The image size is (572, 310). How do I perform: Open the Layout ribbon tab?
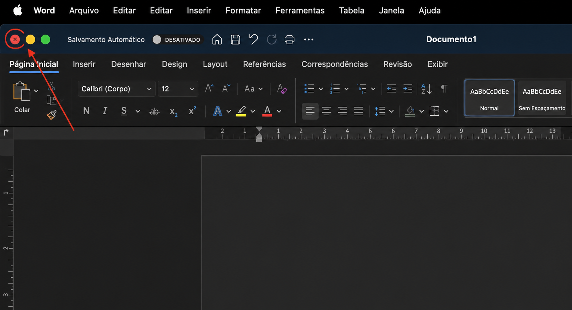point(215,64)
